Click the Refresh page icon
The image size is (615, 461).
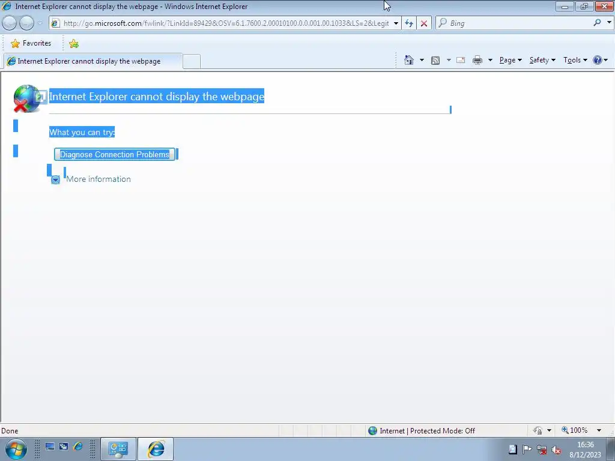click(409, 23)
